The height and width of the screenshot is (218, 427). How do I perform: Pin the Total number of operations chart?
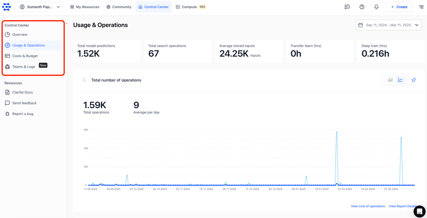click(413, 80)
